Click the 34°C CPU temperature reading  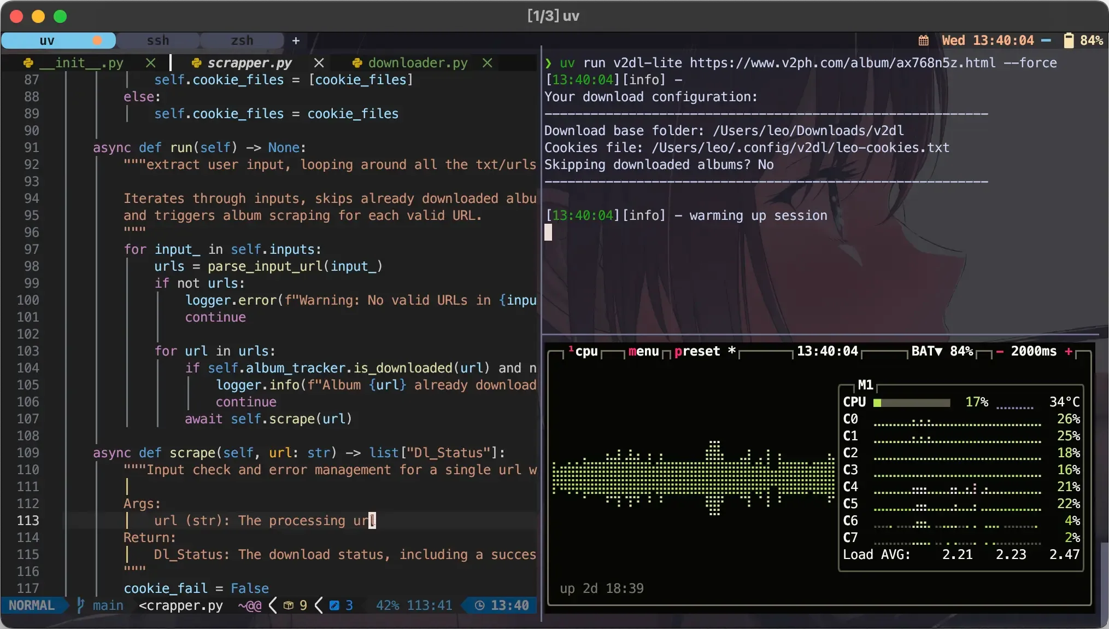[1064, 402]
